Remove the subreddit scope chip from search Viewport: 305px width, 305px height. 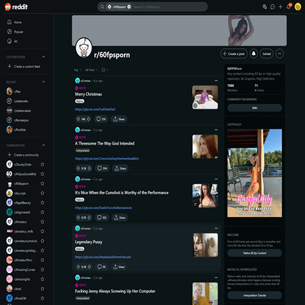[x=129, y=7]
